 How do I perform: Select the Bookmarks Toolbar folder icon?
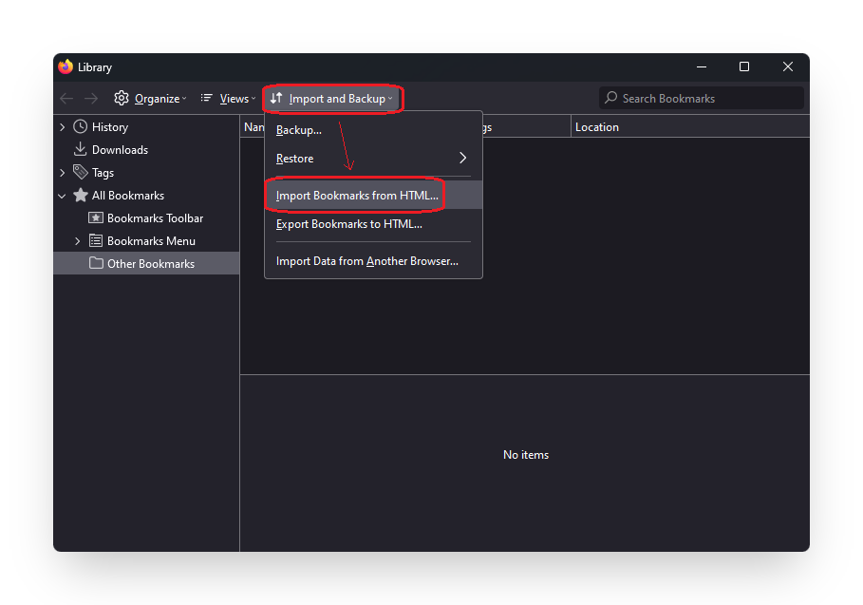click(x=96, y=217)
